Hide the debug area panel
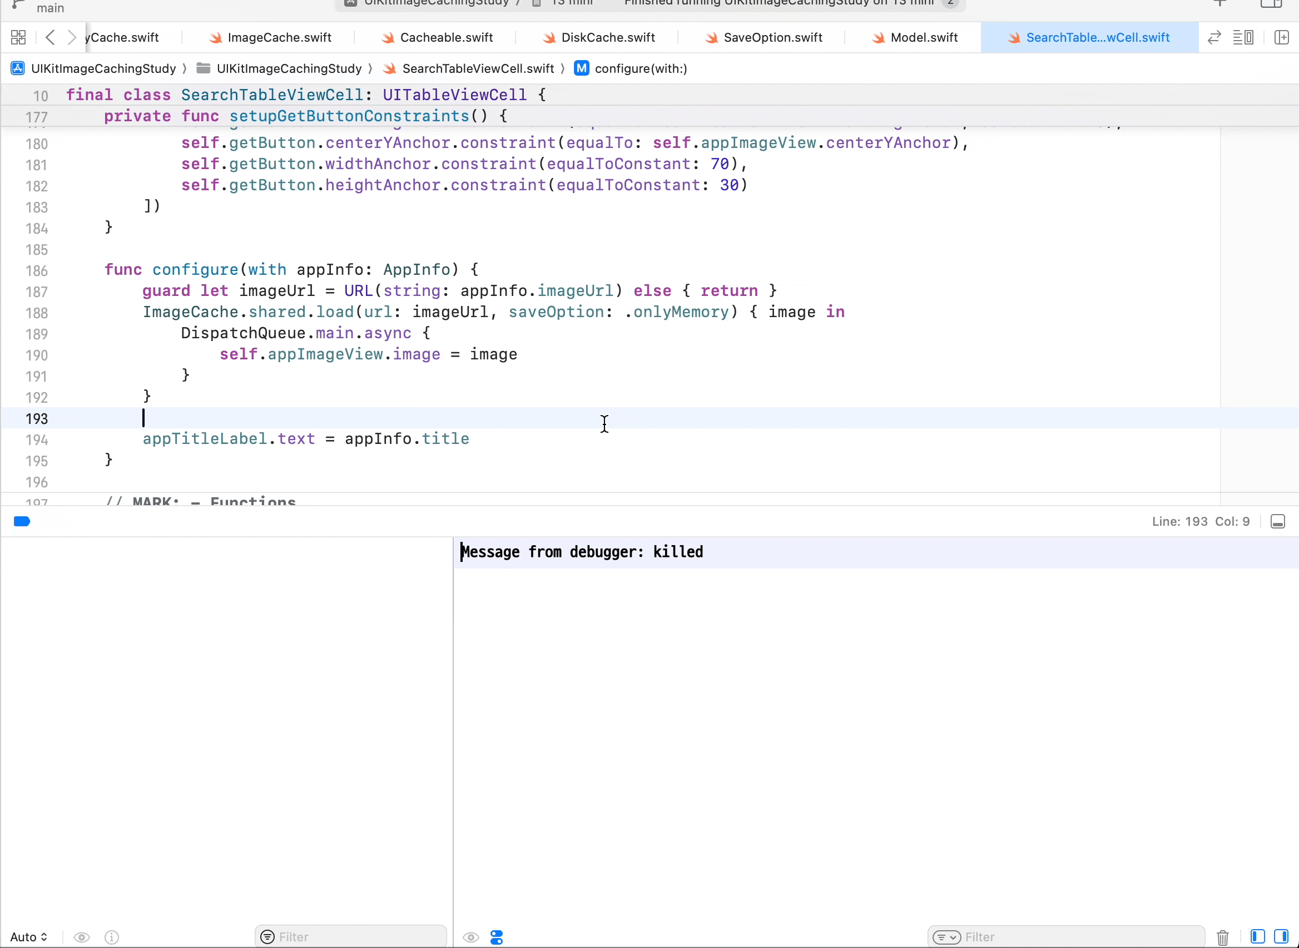This screenshot has height=948, width=1299. pyautogui.click(x=1278, y=521)
